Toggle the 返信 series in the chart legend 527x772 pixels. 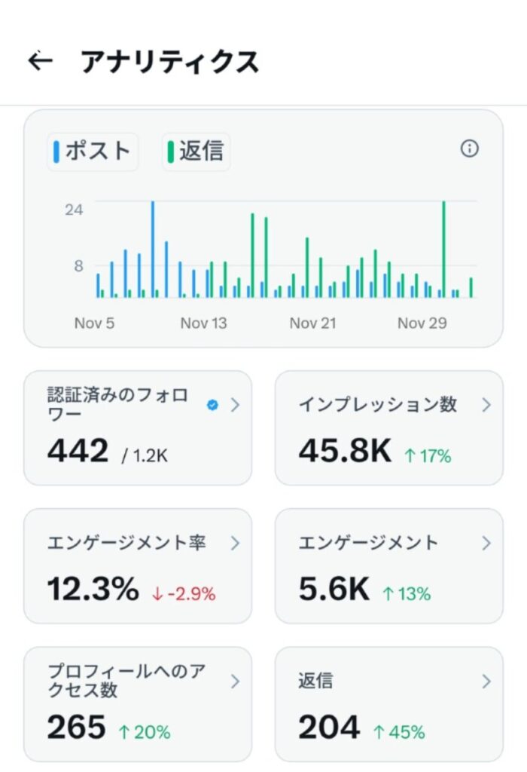coord(196,151)
